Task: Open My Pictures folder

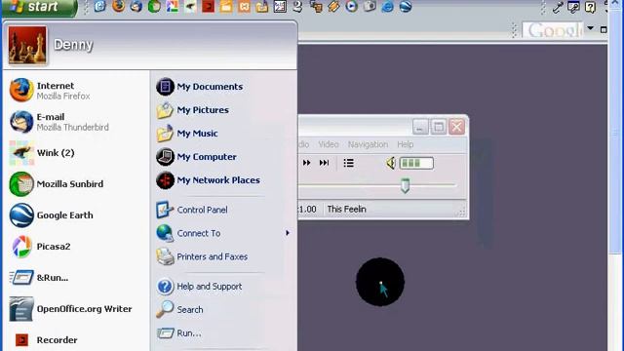Action: [x=193, y=110]
